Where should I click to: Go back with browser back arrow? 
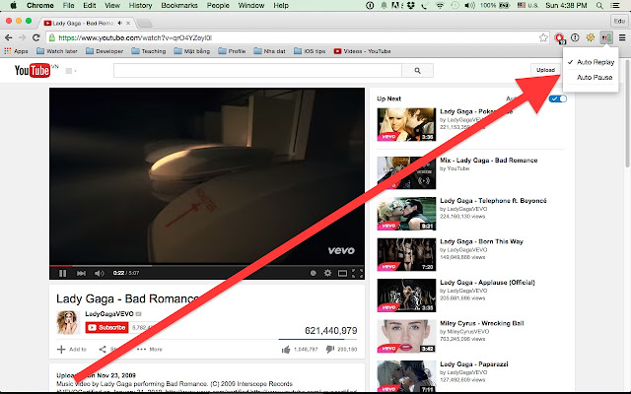(x=9, y=37)
